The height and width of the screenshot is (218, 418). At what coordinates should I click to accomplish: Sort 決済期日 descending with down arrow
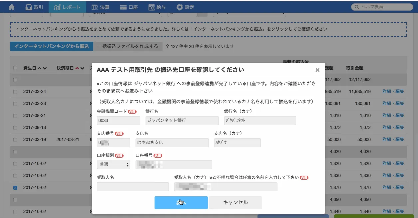point(82,68)
